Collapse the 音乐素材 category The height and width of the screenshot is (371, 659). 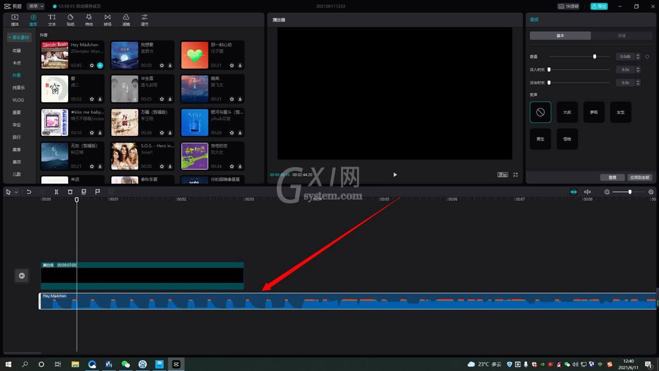coord(20,37)
